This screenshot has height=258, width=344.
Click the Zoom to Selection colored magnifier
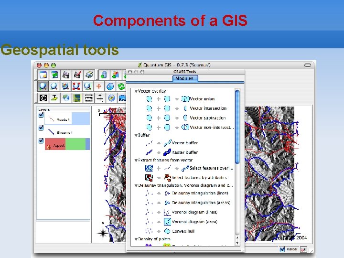[x=65, y=86]
